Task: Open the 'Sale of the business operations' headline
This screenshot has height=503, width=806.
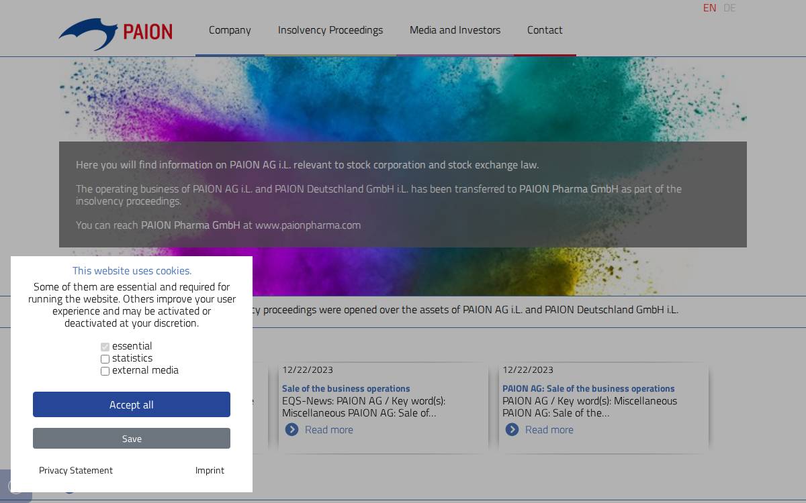Action: [x=346, y=388]
